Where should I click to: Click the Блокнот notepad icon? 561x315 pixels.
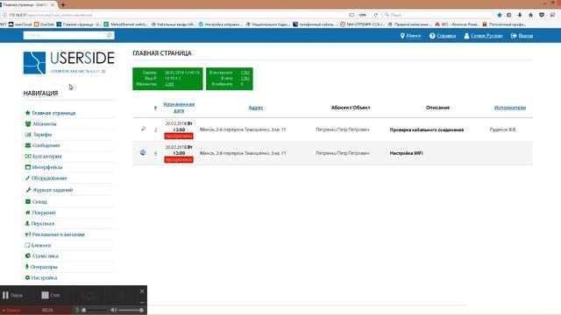27,245
